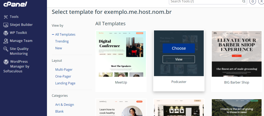Select the Landing Page layout filter
The image size is (264, 116).
[x=65, y=83]
